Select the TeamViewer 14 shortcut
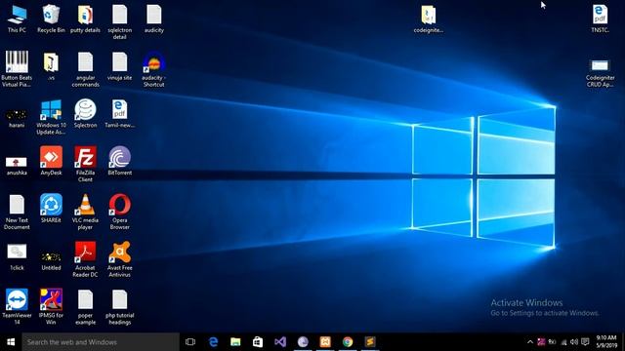Image resolution: width=625 pixels, height=351 pixels. pos(17,306)
